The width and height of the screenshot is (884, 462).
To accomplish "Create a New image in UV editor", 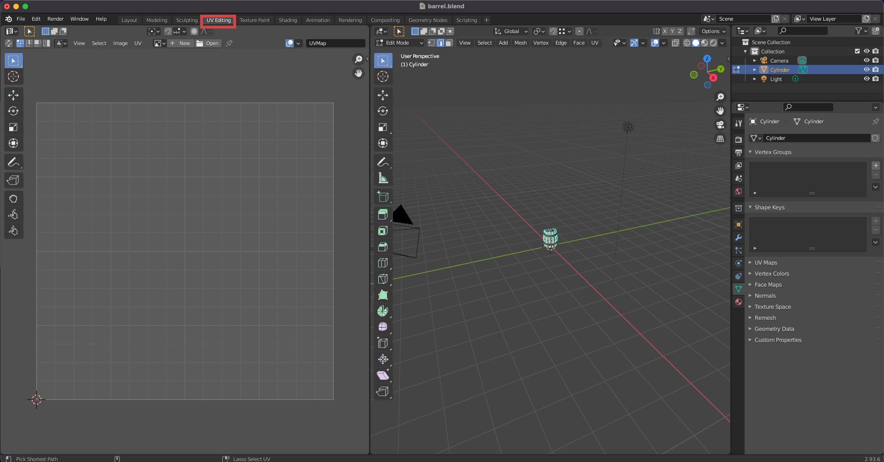I will coord(180,43).
